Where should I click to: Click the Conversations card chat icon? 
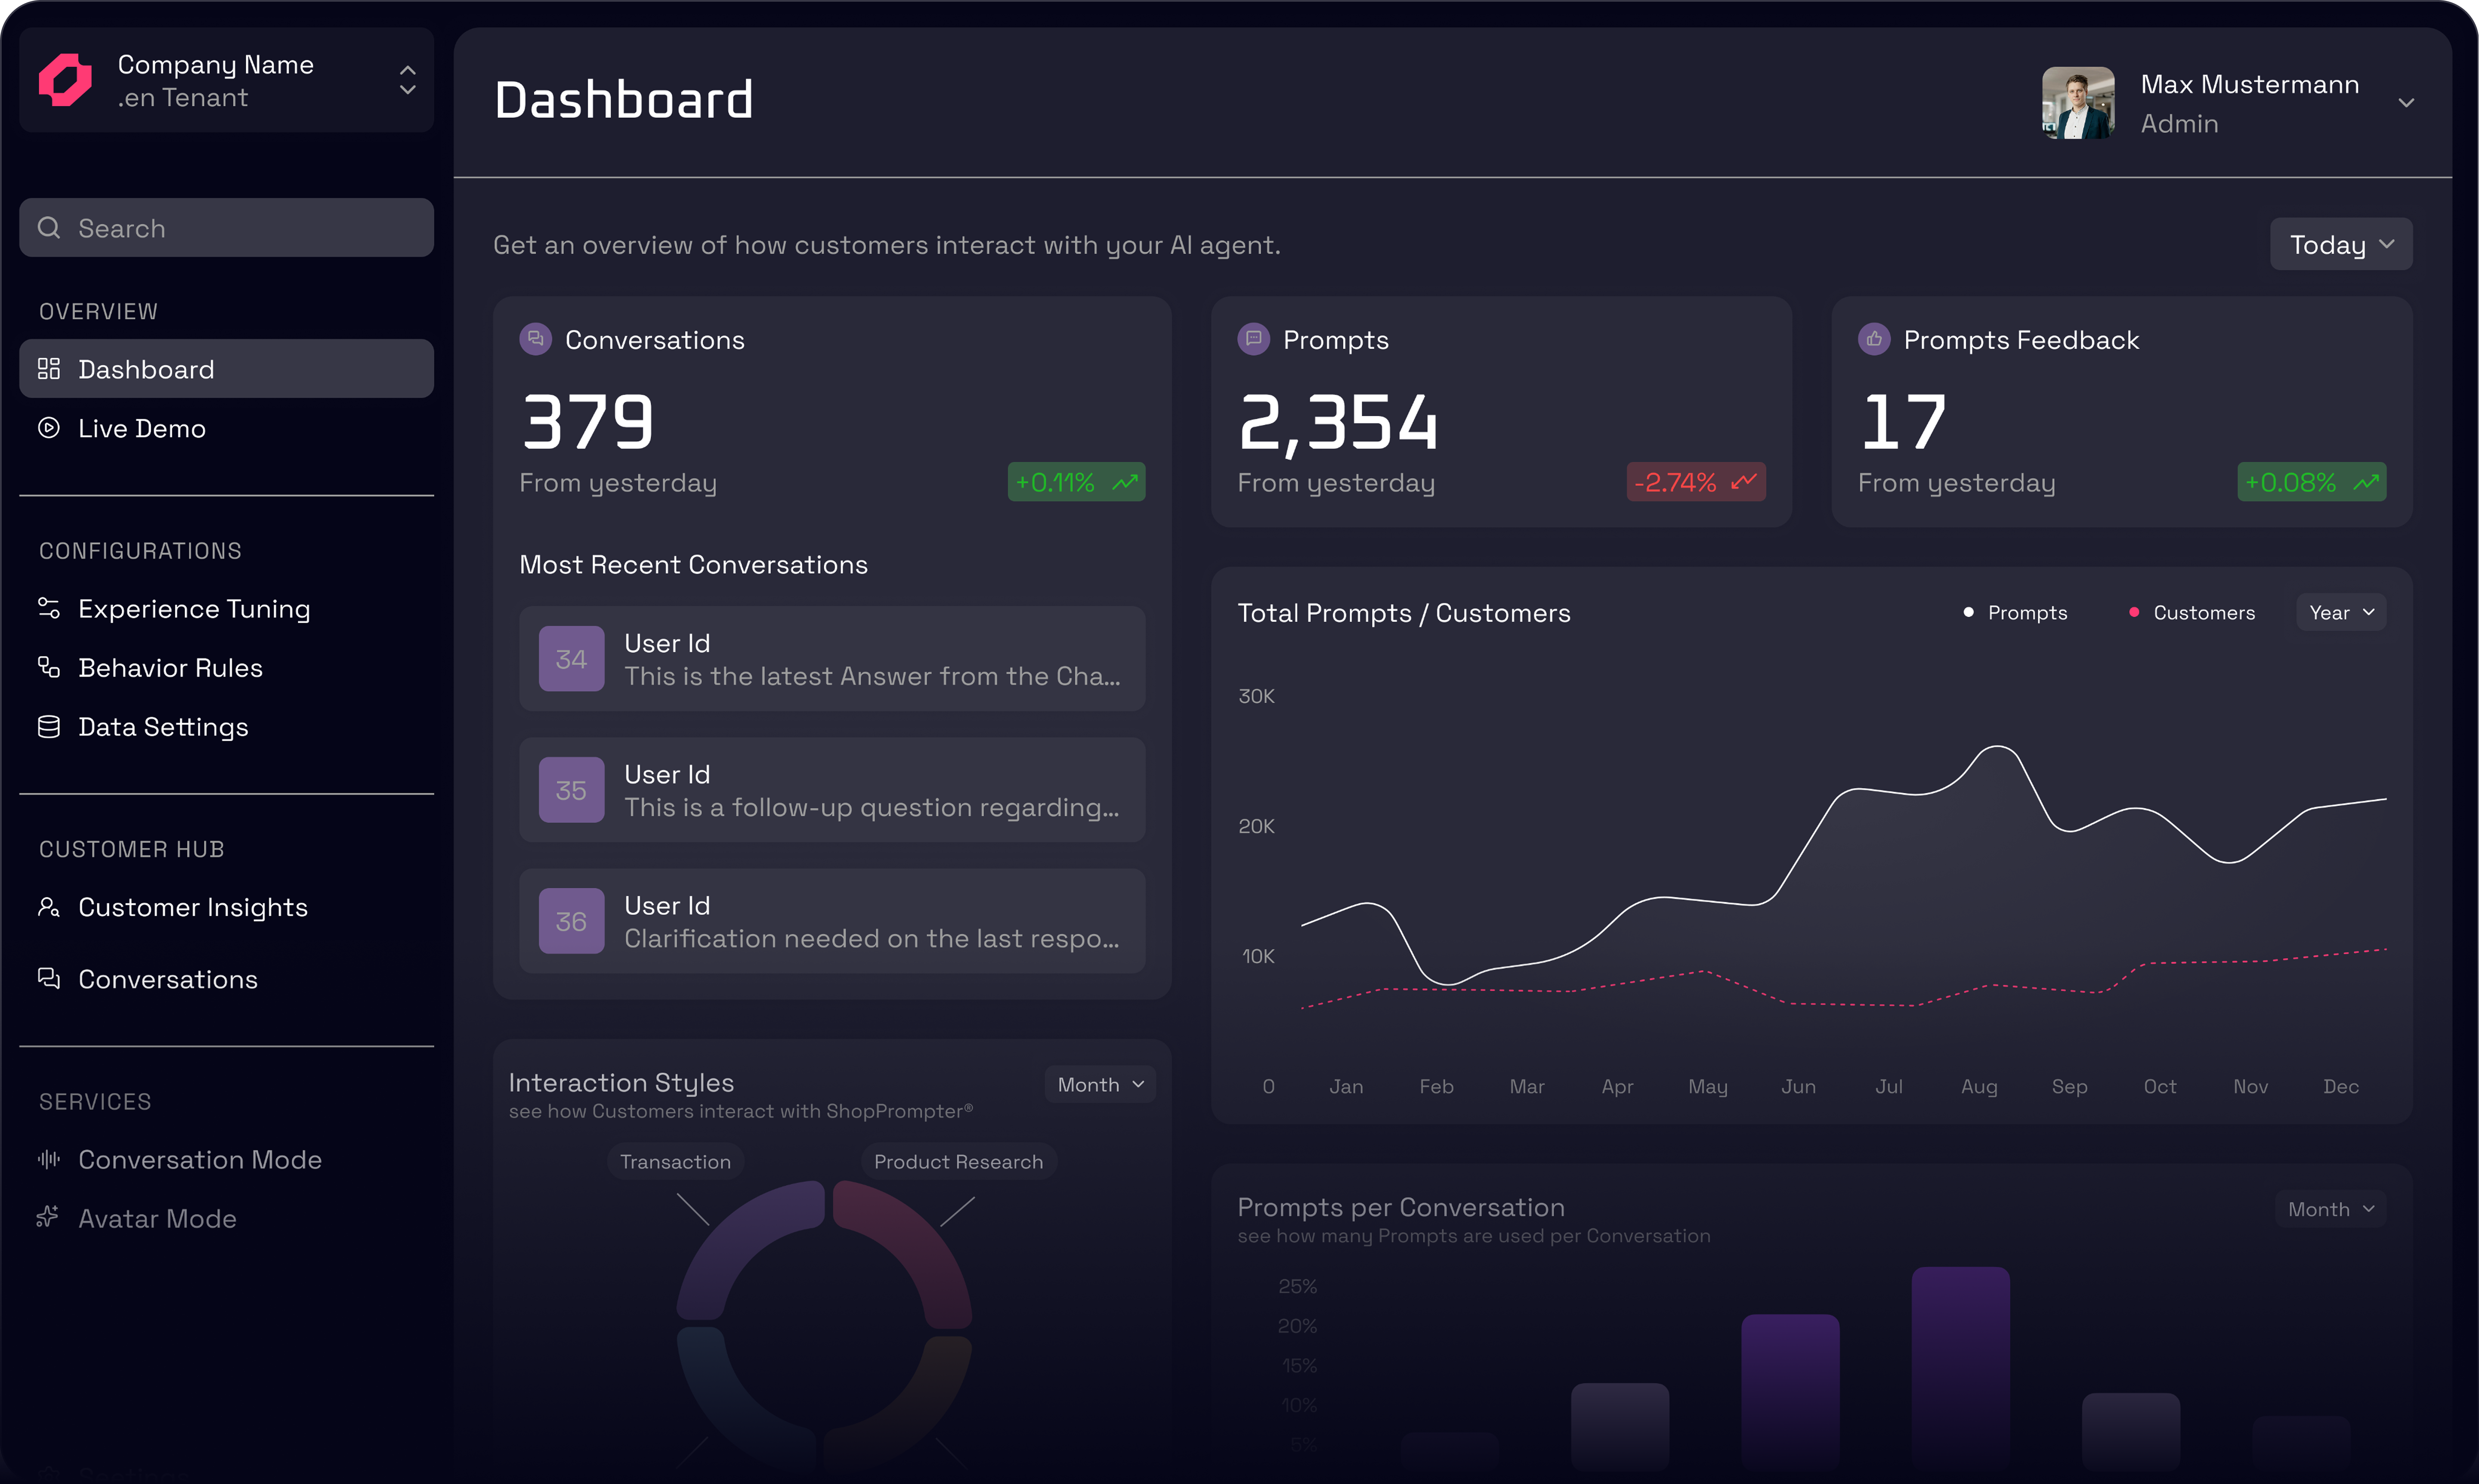tap(535, 340)
